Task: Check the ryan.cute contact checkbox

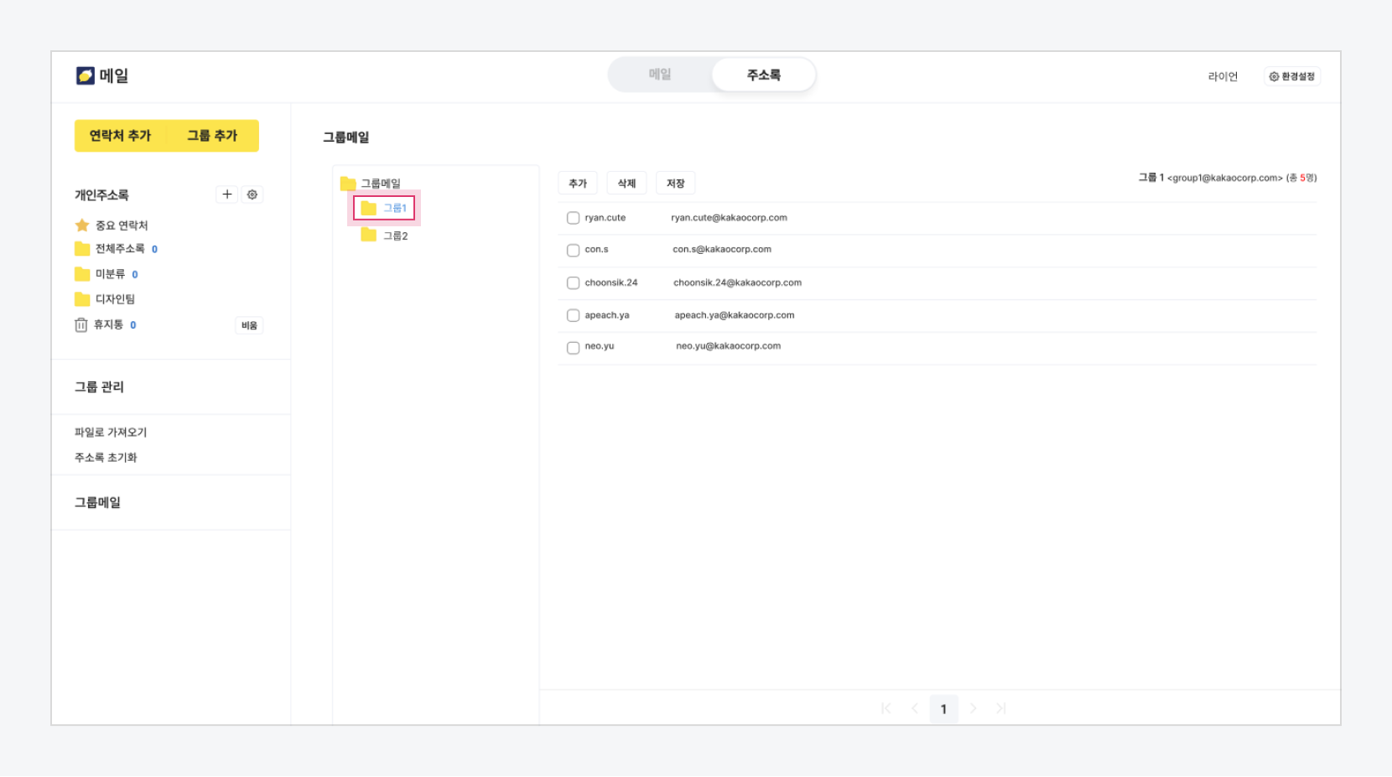Action: (574, 218)
